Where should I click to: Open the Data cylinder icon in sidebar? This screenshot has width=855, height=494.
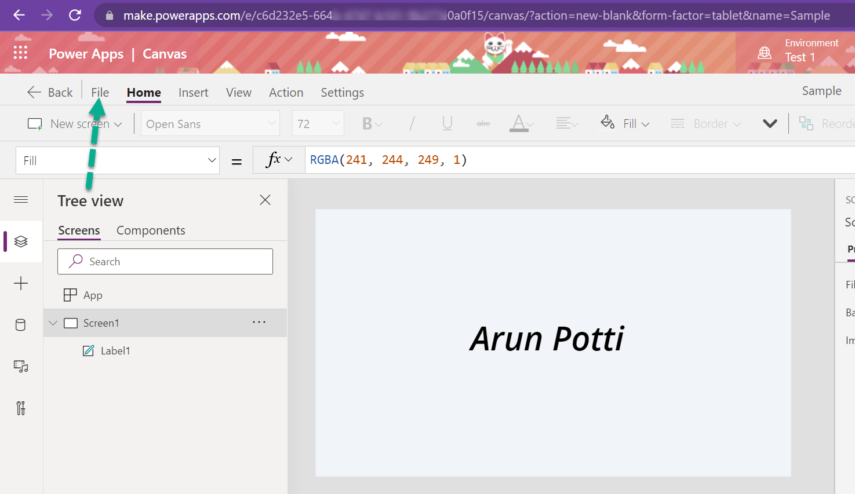click(x=20, y=325)
